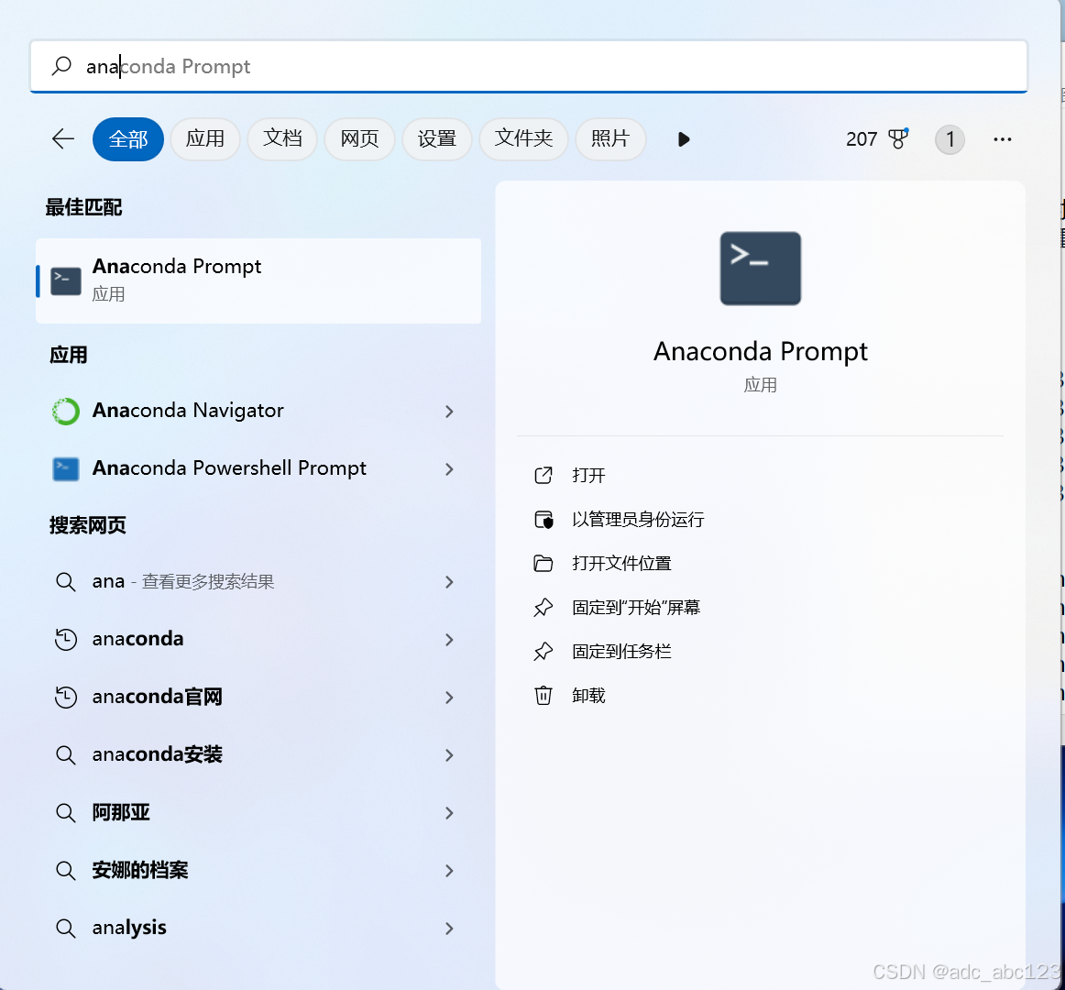Select the 全部 filter tab

pyautogui.click(x=128, y=139)
